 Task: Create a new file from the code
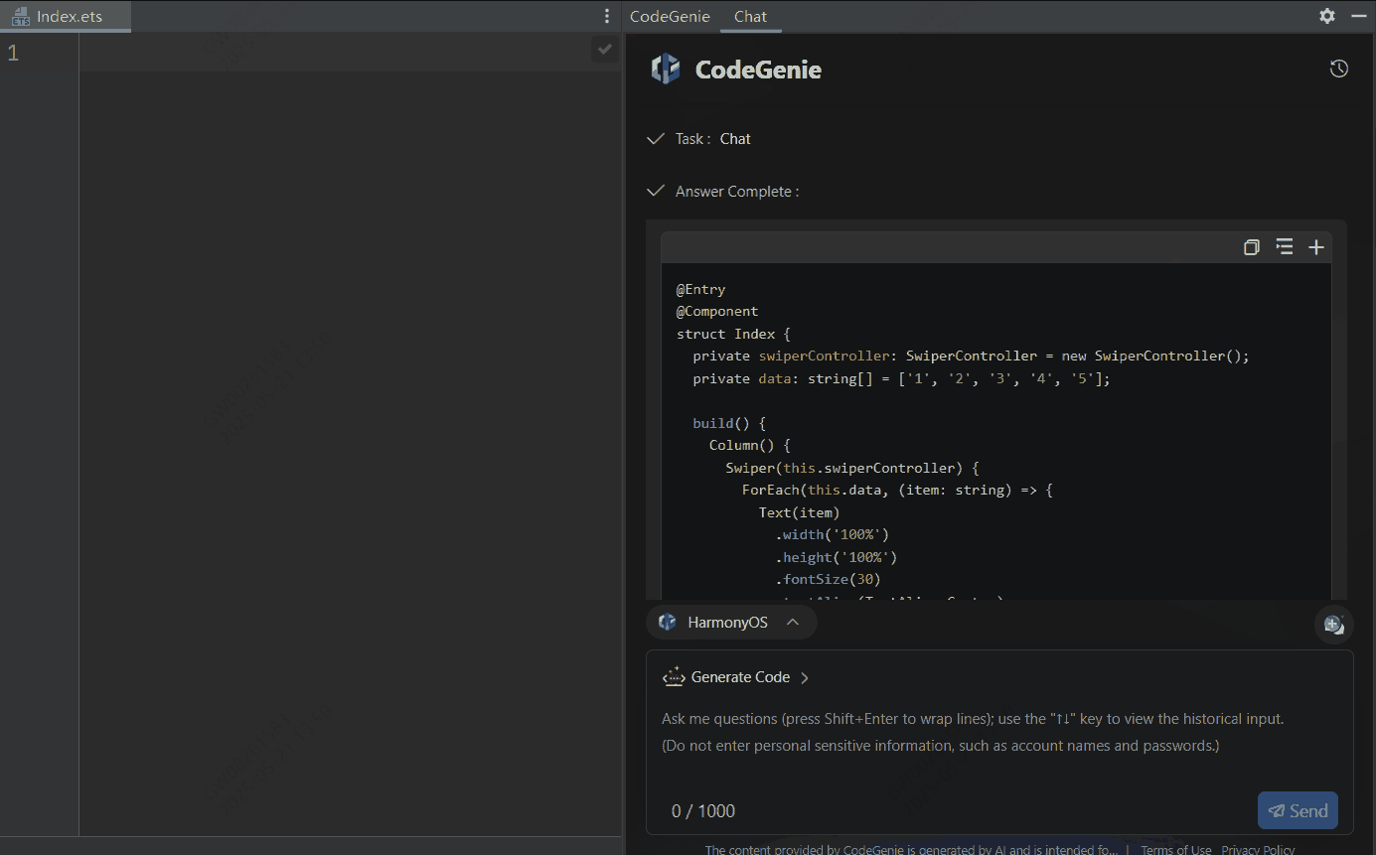pyautogui.click(x=1316, y=246)
